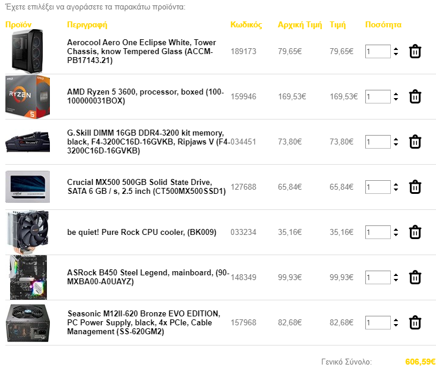
Task: Click quantity field for Crucial MX500
Action: tap(378, 187)
